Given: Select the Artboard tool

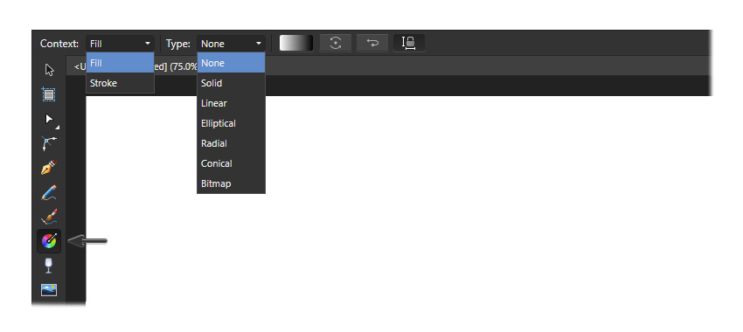Looking at the screenshot, I should point(48,94).
